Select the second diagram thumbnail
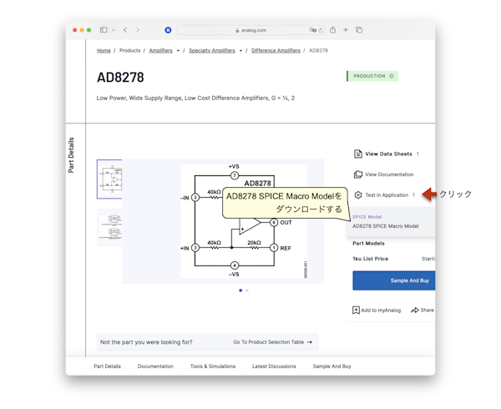This screenshot has height=409, width=501. point(110,226)
